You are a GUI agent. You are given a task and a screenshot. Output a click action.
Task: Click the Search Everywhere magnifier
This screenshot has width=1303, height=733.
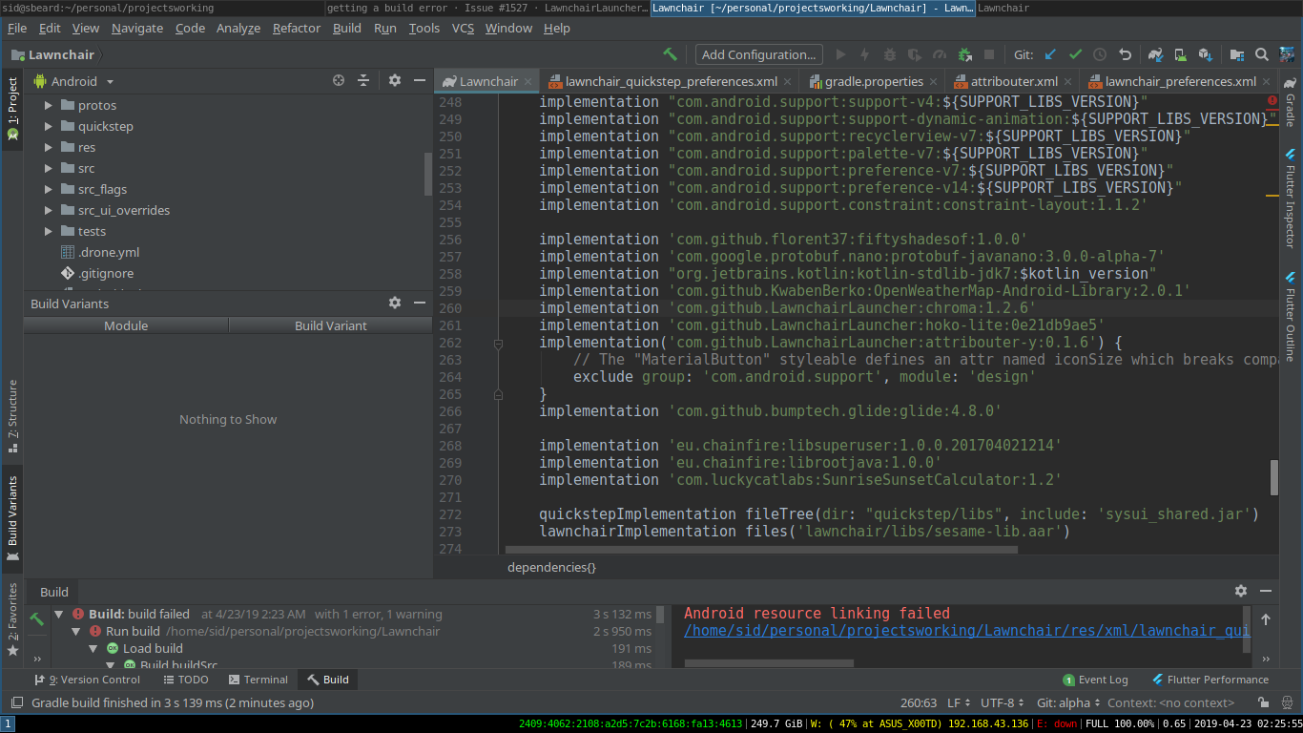1262,54
